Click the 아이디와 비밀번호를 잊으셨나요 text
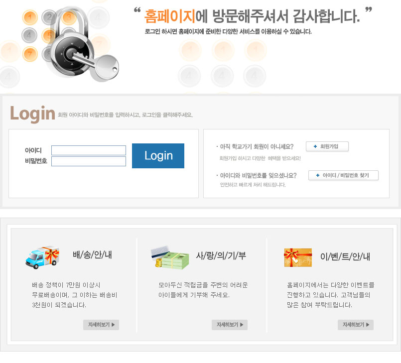 click(258, 176)
